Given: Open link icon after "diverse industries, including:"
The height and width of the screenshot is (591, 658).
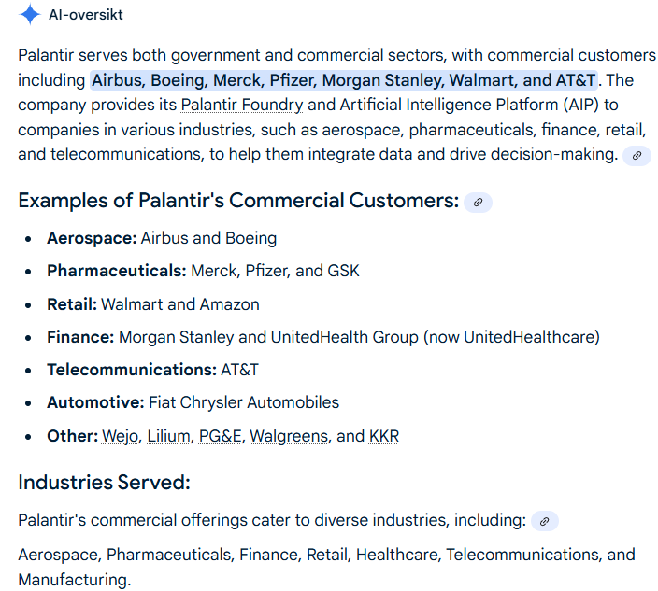Looking at the screenshot, I should [x=544, y=521].
